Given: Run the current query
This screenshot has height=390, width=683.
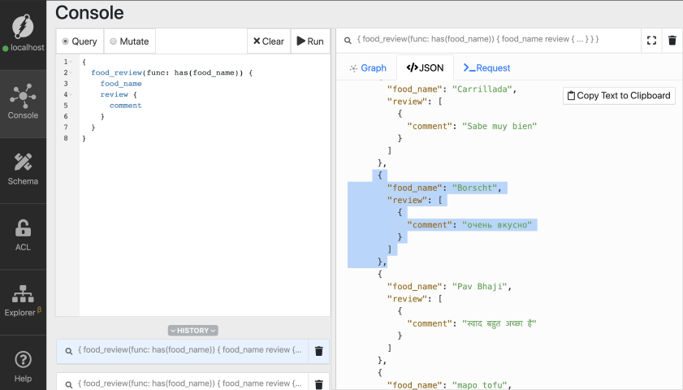Looking at the screenshot, I should pyautogui.click(x=309, y=41).
